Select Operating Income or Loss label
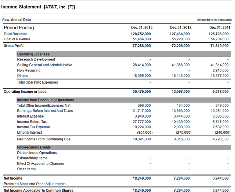This screenshot has width=235, height=192. (x=25, y=92)
